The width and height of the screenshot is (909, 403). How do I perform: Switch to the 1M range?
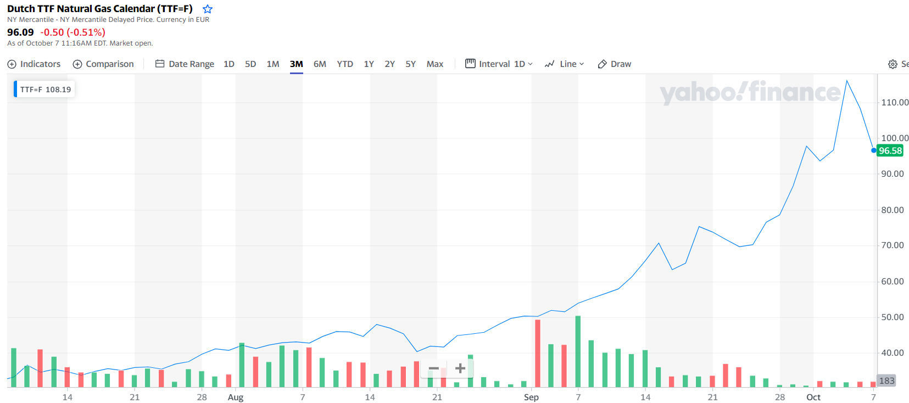click(x=273, y=64)
